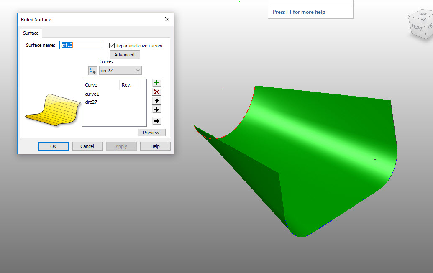Select curve1 in the curve list
This screenshot has height=273, width=433.
[92, 94]
